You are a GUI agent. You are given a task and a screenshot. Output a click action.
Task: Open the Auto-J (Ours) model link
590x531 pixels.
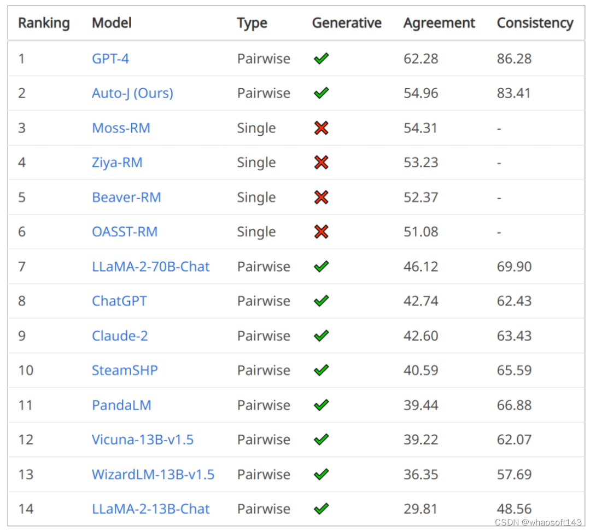(132, 93)
